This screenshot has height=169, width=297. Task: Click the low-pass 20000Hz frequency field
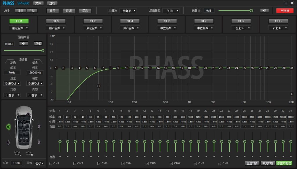pyautogui.click(x=35, y=73)
